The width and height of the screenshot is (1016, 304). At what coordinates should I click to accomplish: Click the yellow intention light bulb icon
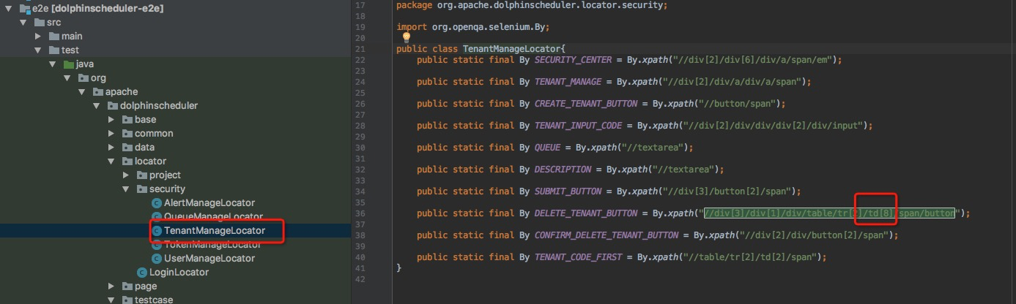tap(406, 37)
